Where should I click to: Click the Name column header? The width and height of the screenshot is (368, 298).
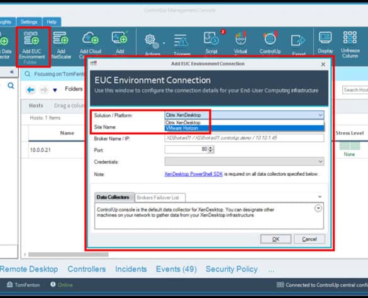point(67,133)
